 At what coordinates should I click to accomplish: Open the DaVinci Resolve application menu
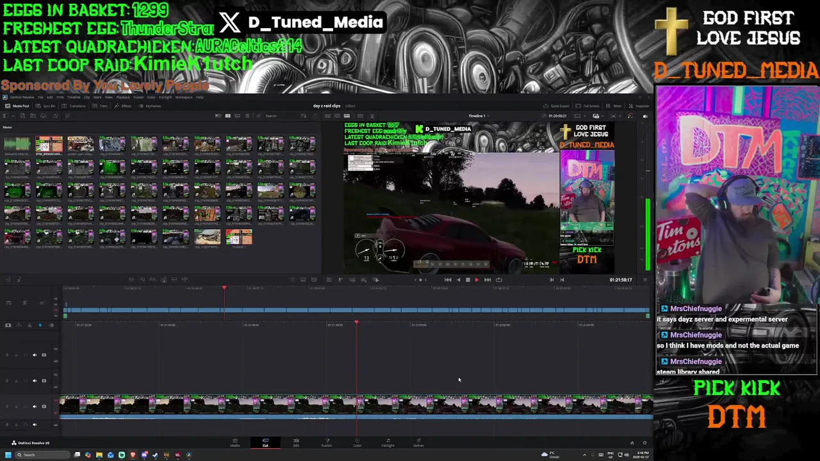tap(22, 97)
